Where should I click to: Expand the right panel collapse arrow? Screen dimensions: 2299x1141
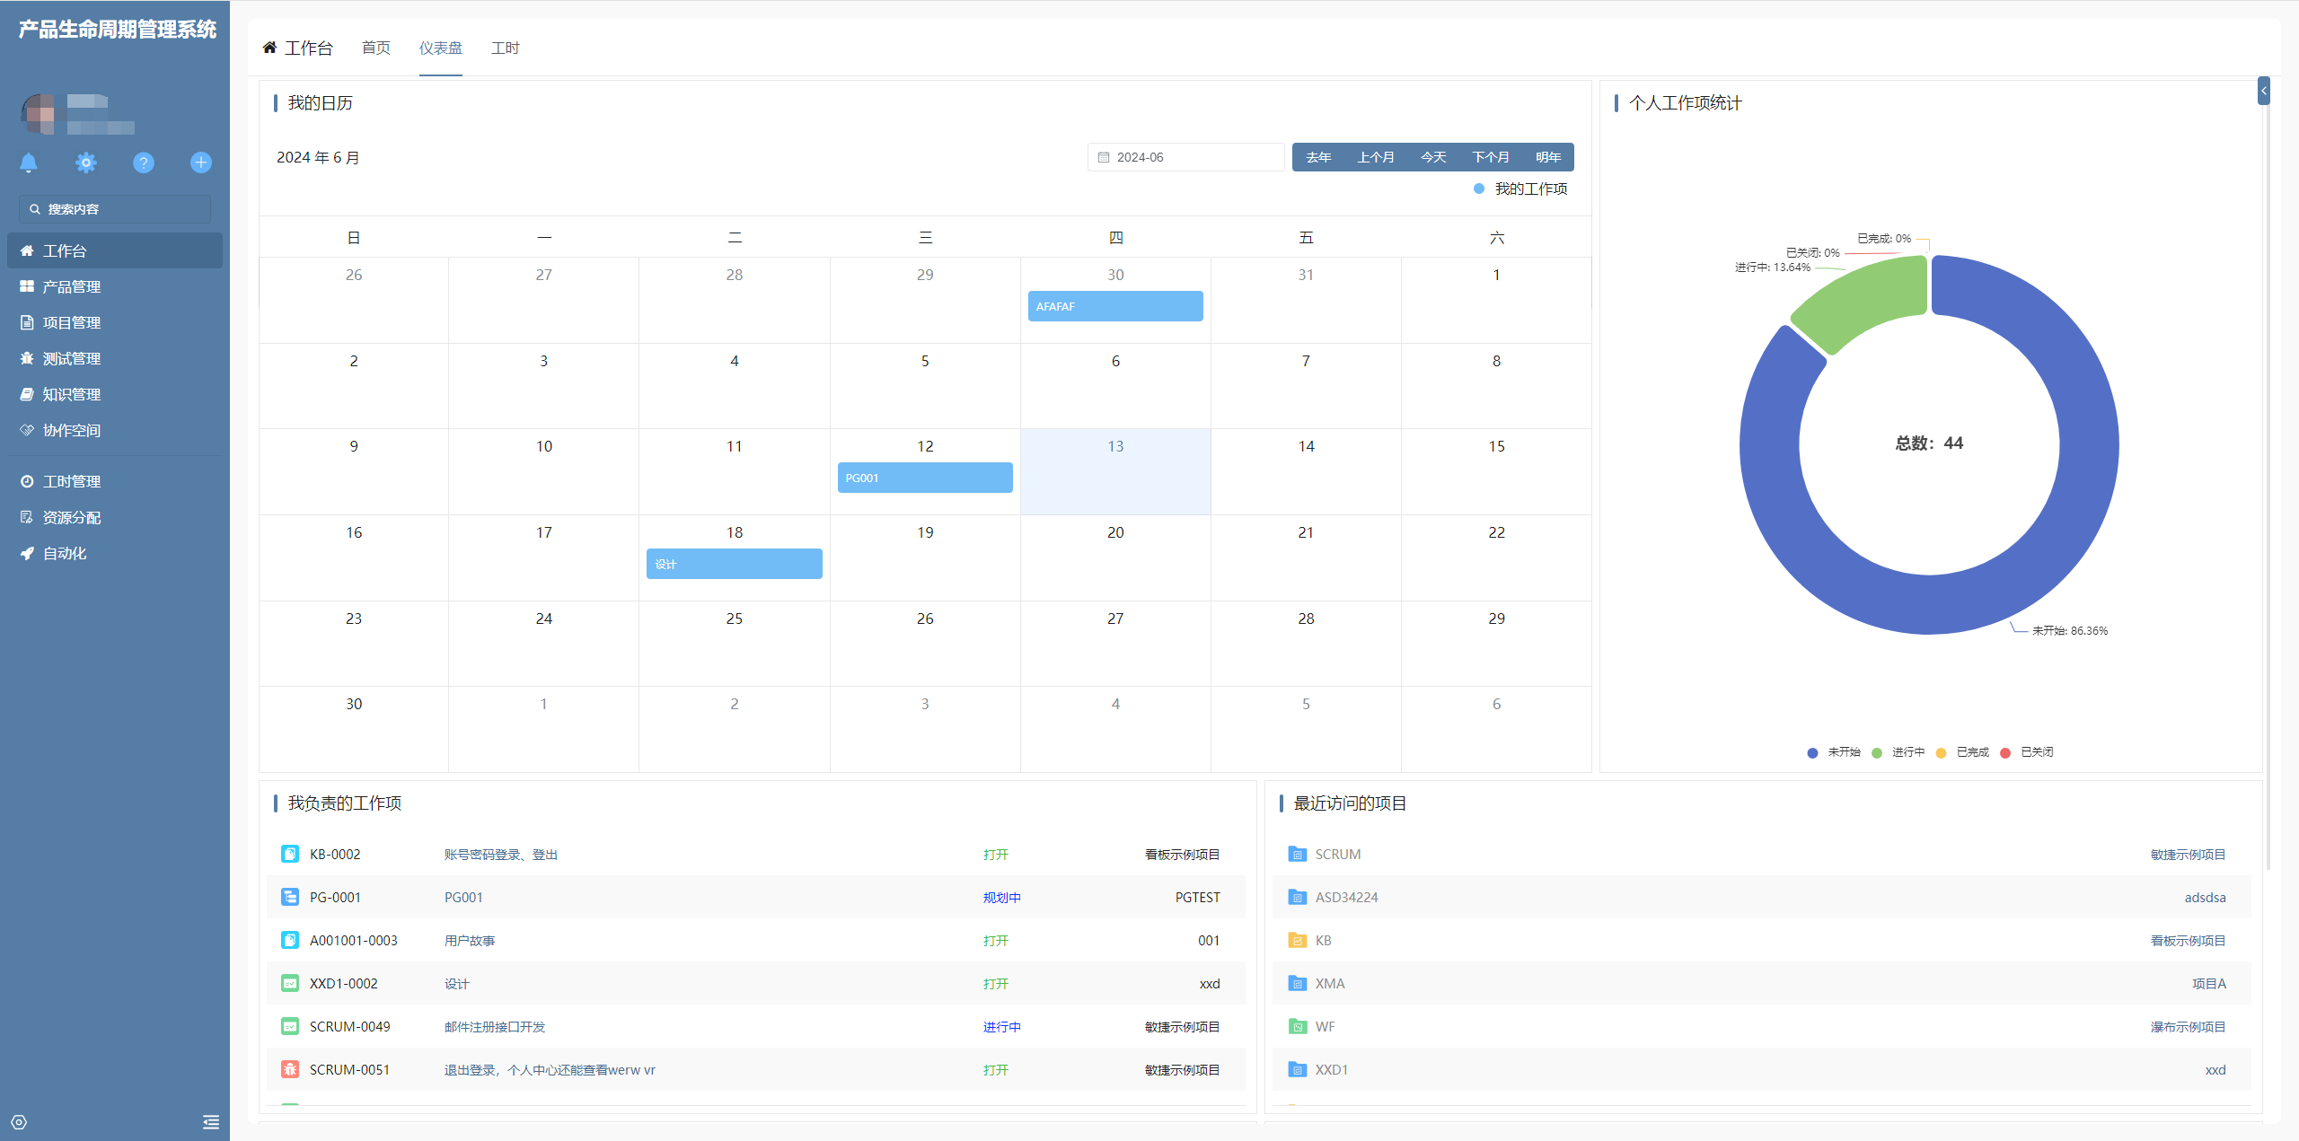pos(2264,91)
